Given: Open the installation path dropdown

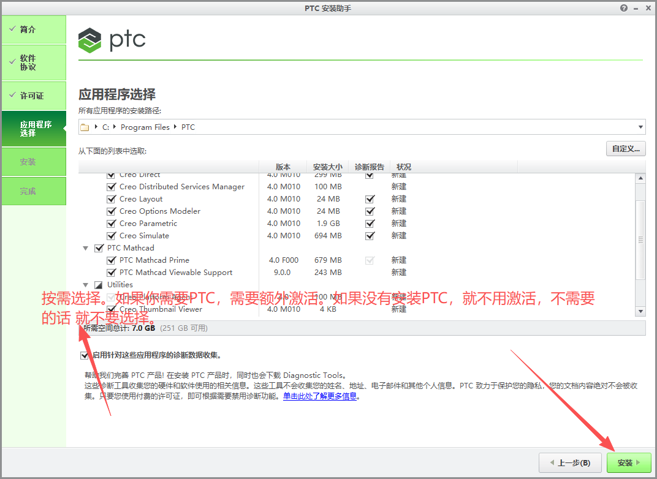Looking at the screenshot, I should coord(641,127).
